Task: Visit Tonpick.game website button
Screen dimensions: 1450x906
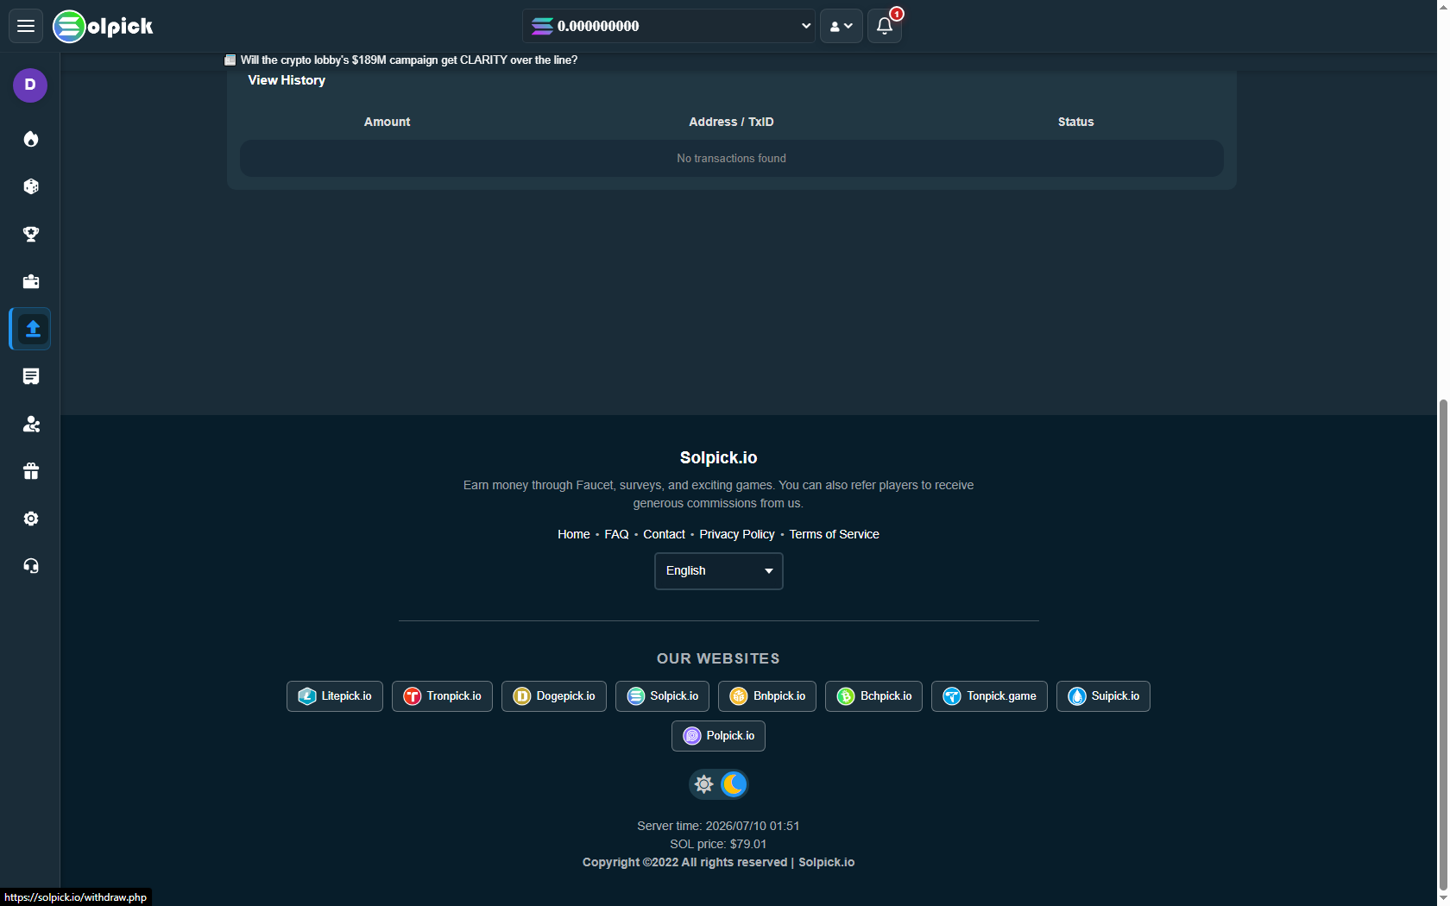Action: pos(989,696)
